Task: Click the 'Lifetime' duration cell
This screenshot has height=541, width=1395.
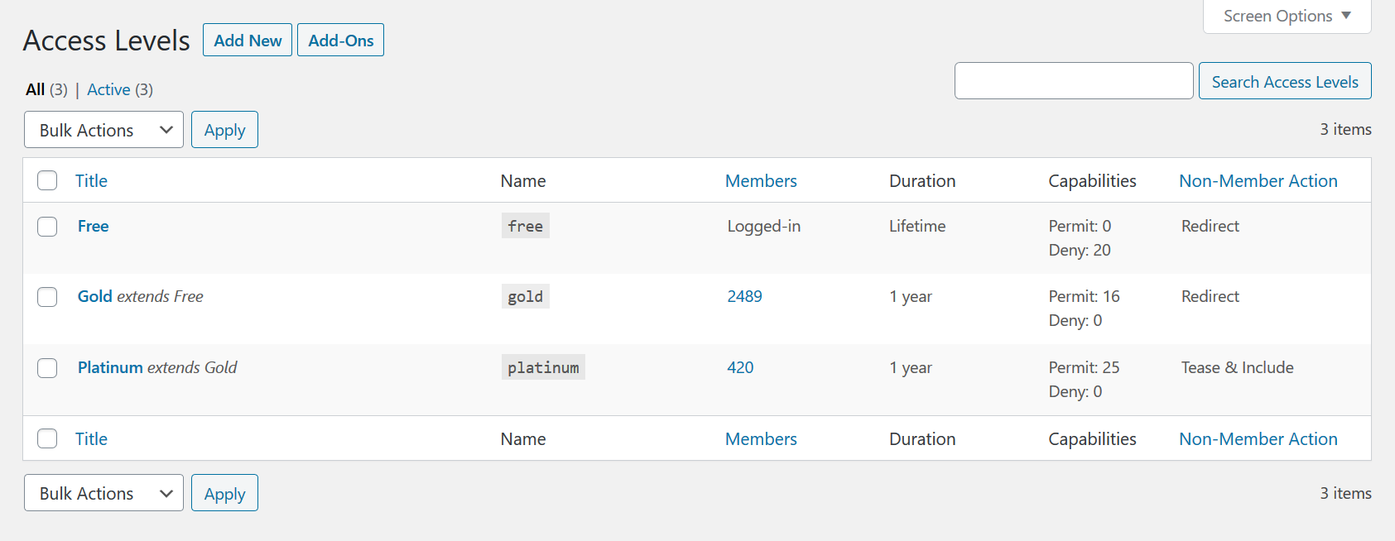Action: [x=917, y=226]
